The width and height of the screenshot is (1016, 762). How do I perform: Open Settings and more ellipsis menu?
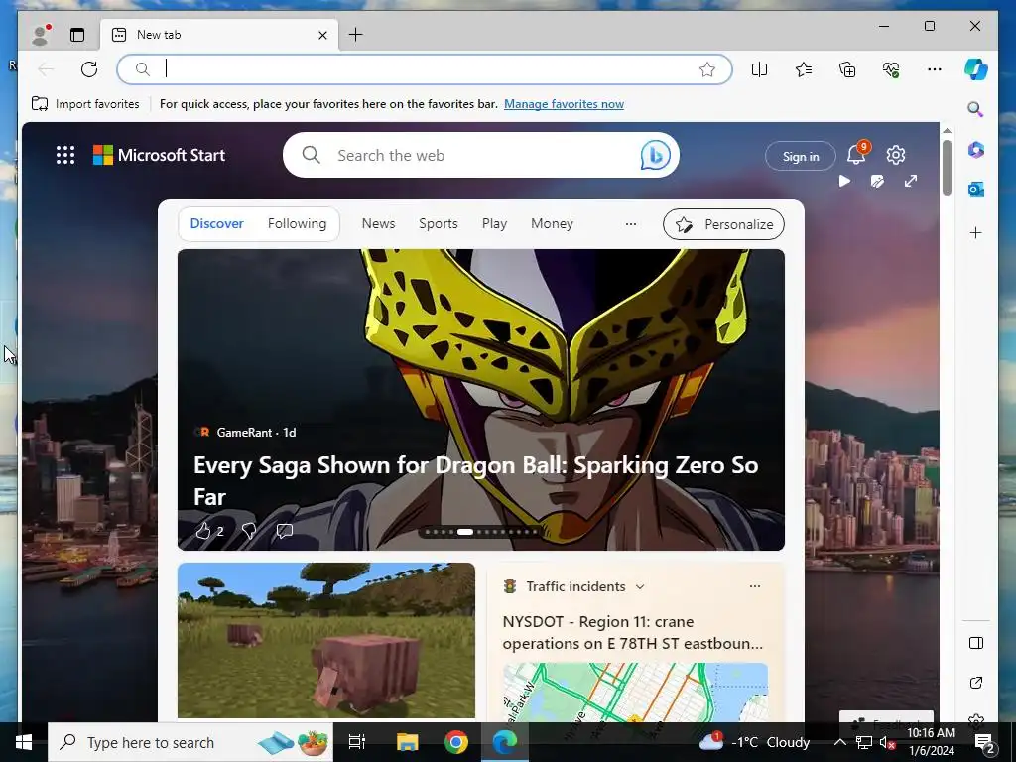pyautogui.click(x=935, y=69)
